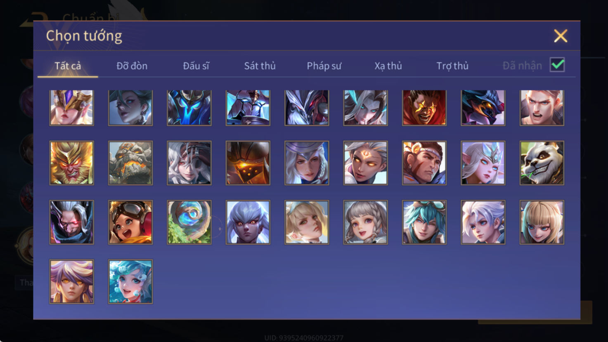Close the Chọn tướng dialog
608x342 pixels.
tap(561, 36)
